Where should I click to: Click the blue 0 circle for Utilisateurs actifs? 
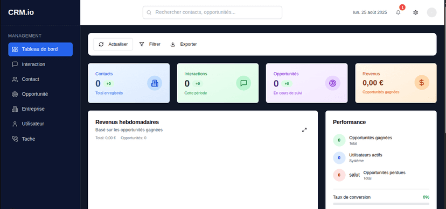[339, 157]
